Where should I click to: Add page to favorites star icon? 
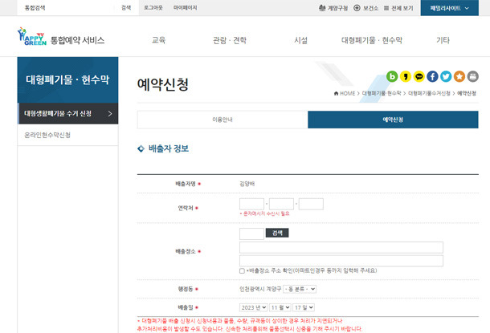click(459, 76)
